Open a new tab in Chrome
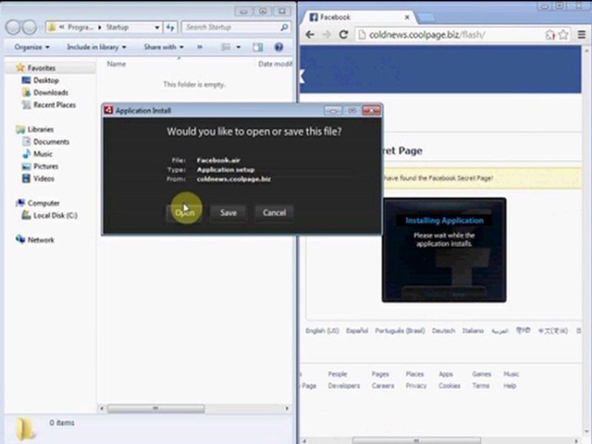Image resolution: width=592 pixels, height=444 pixels. [x=426, y=17]
